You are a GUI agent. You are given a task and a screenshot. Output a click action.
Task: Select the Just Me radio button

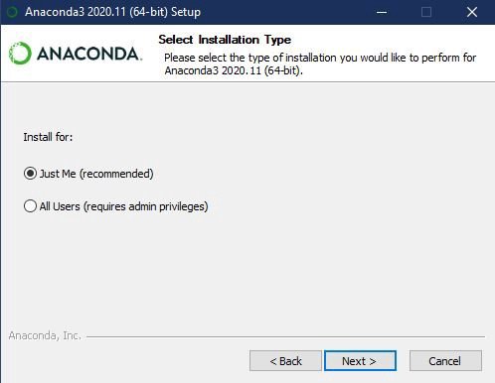(x=30, y=174)
